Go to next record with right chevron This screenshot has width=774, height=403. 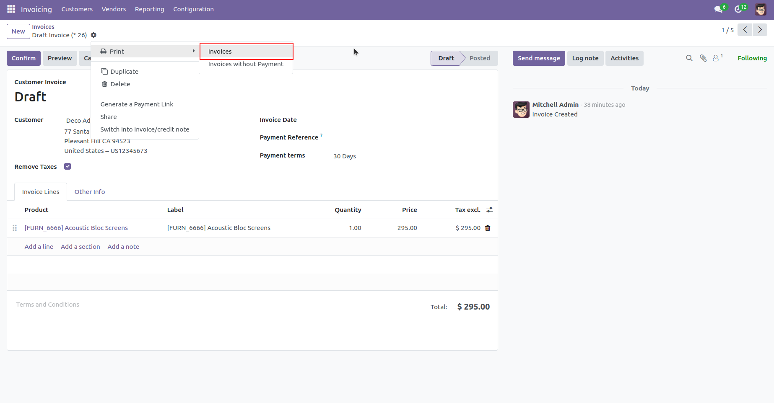pos(760,29)
